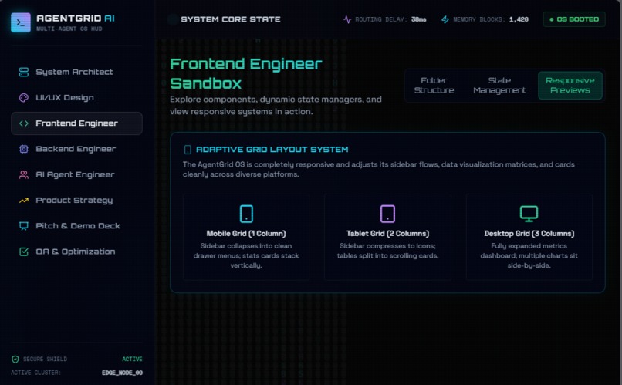Viewport: 622px width, 385px height.
Task: Click the Desktop Grid monitor icon
Action: (529, 214)
